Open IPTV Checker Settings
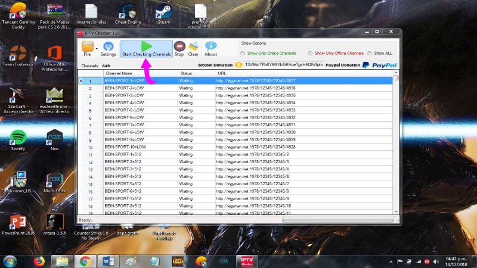 pos(109,49)
